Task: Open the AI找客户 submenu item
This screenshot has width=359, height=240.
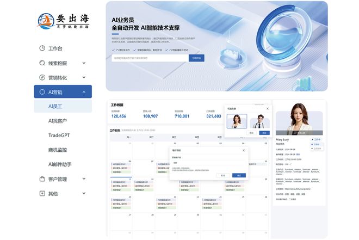Action: click(x=58, y=121)
